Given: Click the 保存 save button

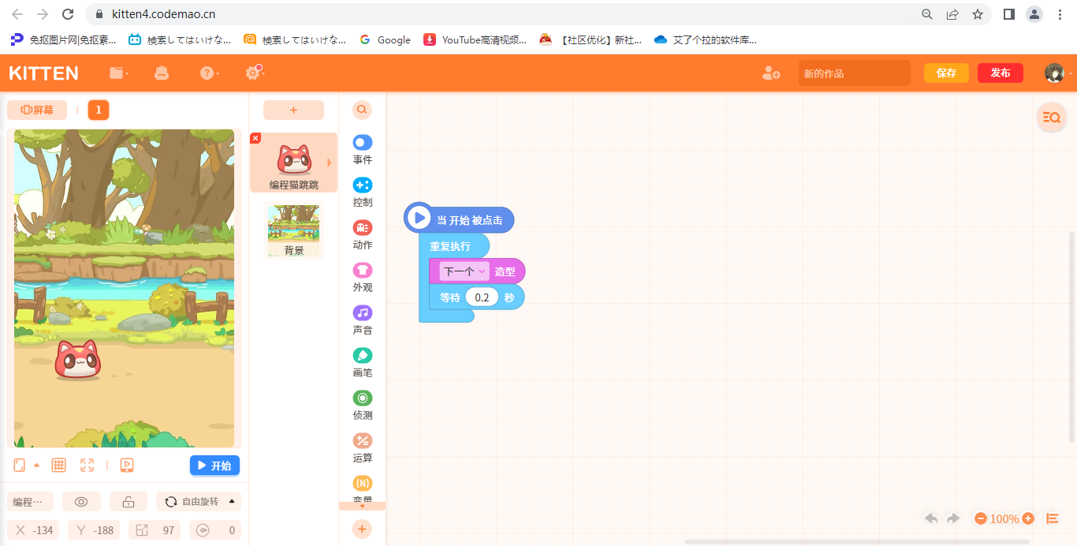Looking at the screenshot, I should coord(946,73).
